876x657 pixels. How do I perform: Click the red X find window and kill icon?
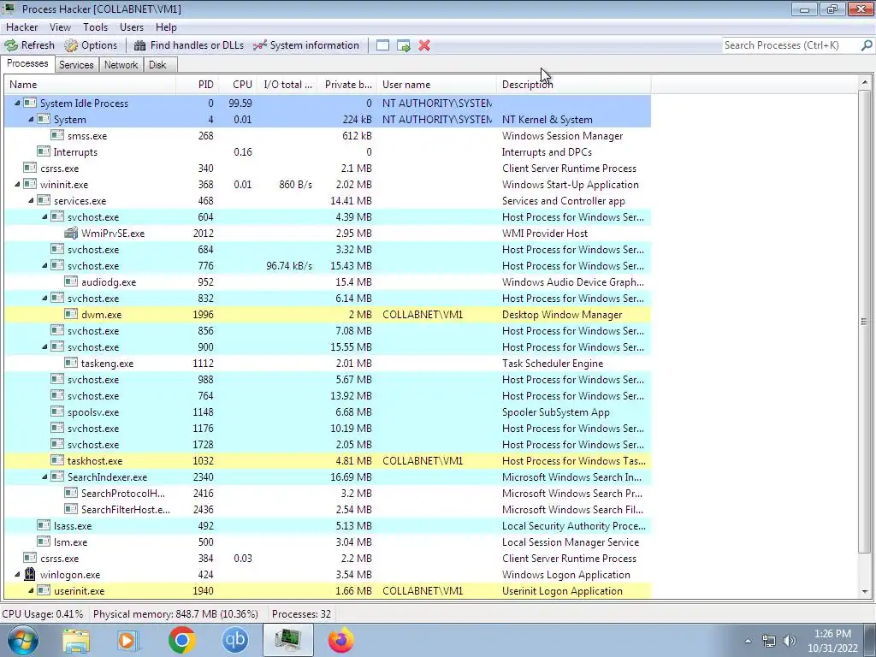(x=424, y=45)
